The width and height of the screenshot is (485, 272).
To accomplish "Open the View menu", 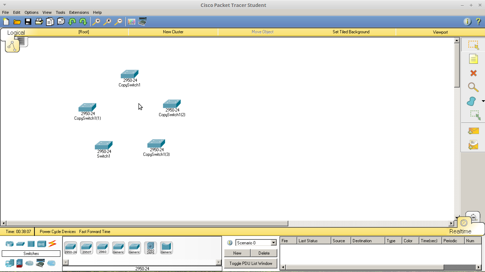I will point(47,12).
